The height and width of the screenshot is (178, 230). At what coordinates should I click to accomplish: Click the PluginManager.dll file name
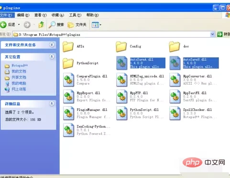(92, 110)
